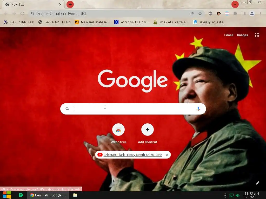Open the Windows Start menu
Screen dimensions: 266x199
[7, 195]
